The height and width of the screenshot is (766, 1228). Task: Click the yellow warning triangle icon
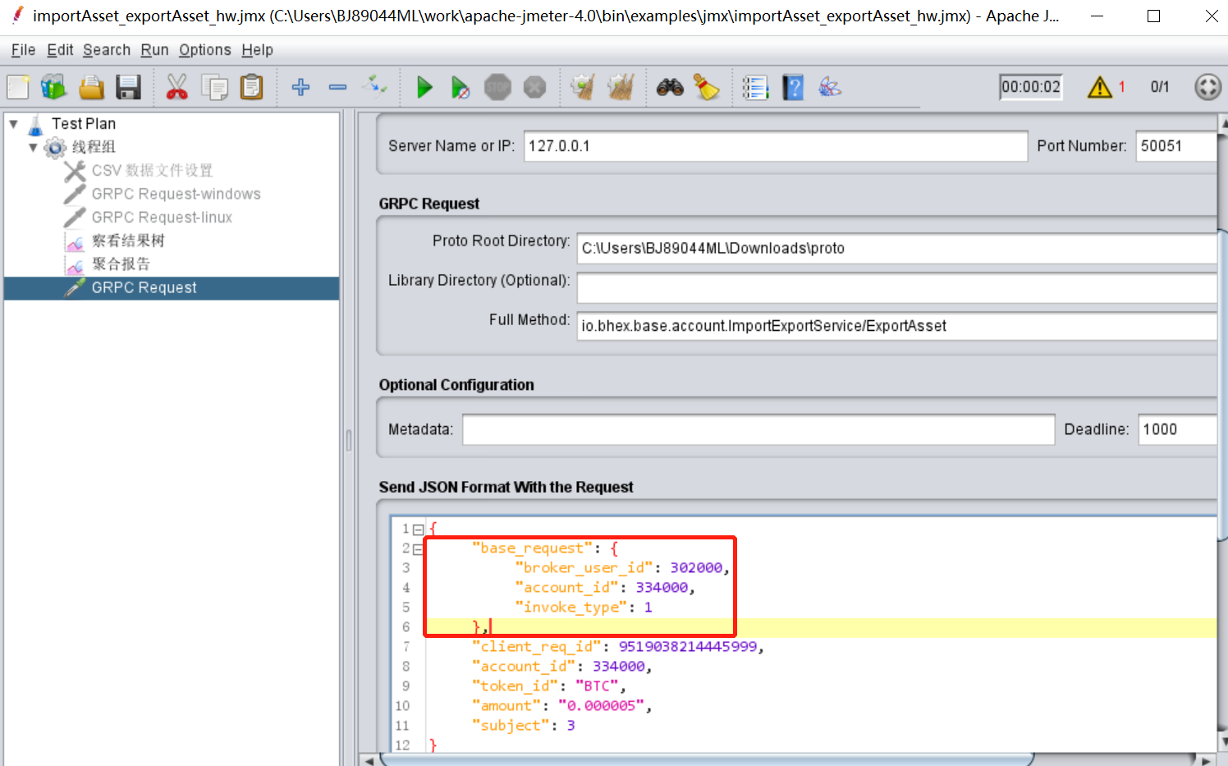[1099, 87]
